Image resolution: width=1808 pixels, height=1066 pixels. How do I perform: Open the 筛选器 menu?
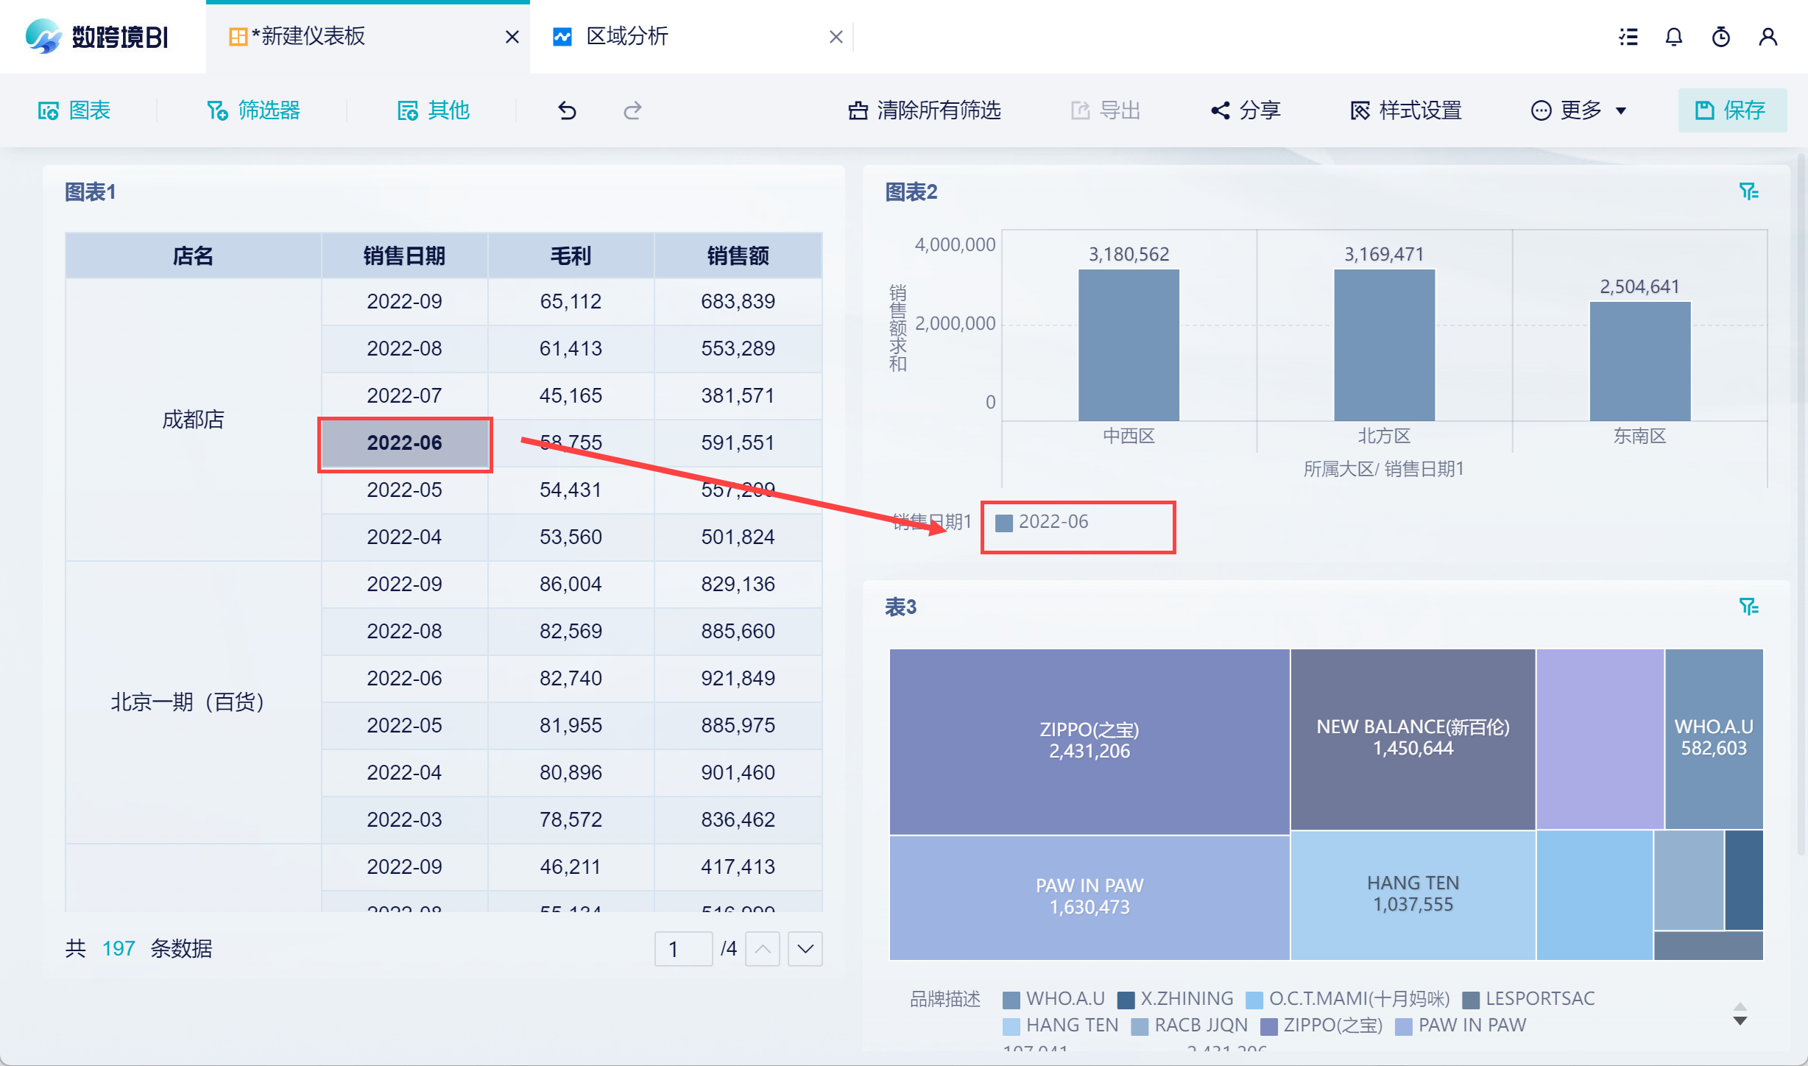click(254, 110)
